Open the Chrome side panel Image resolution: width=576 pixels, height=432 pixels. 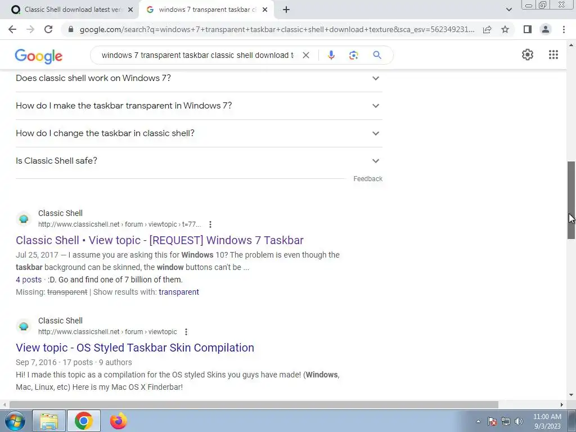click(x=528, y=29)
